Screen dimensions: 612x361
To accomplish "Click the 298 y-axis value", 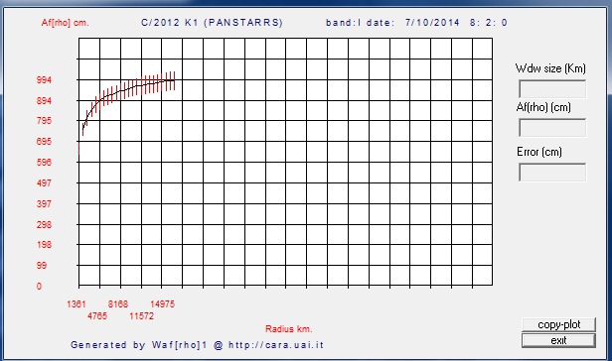I will [x=44, y=225].
